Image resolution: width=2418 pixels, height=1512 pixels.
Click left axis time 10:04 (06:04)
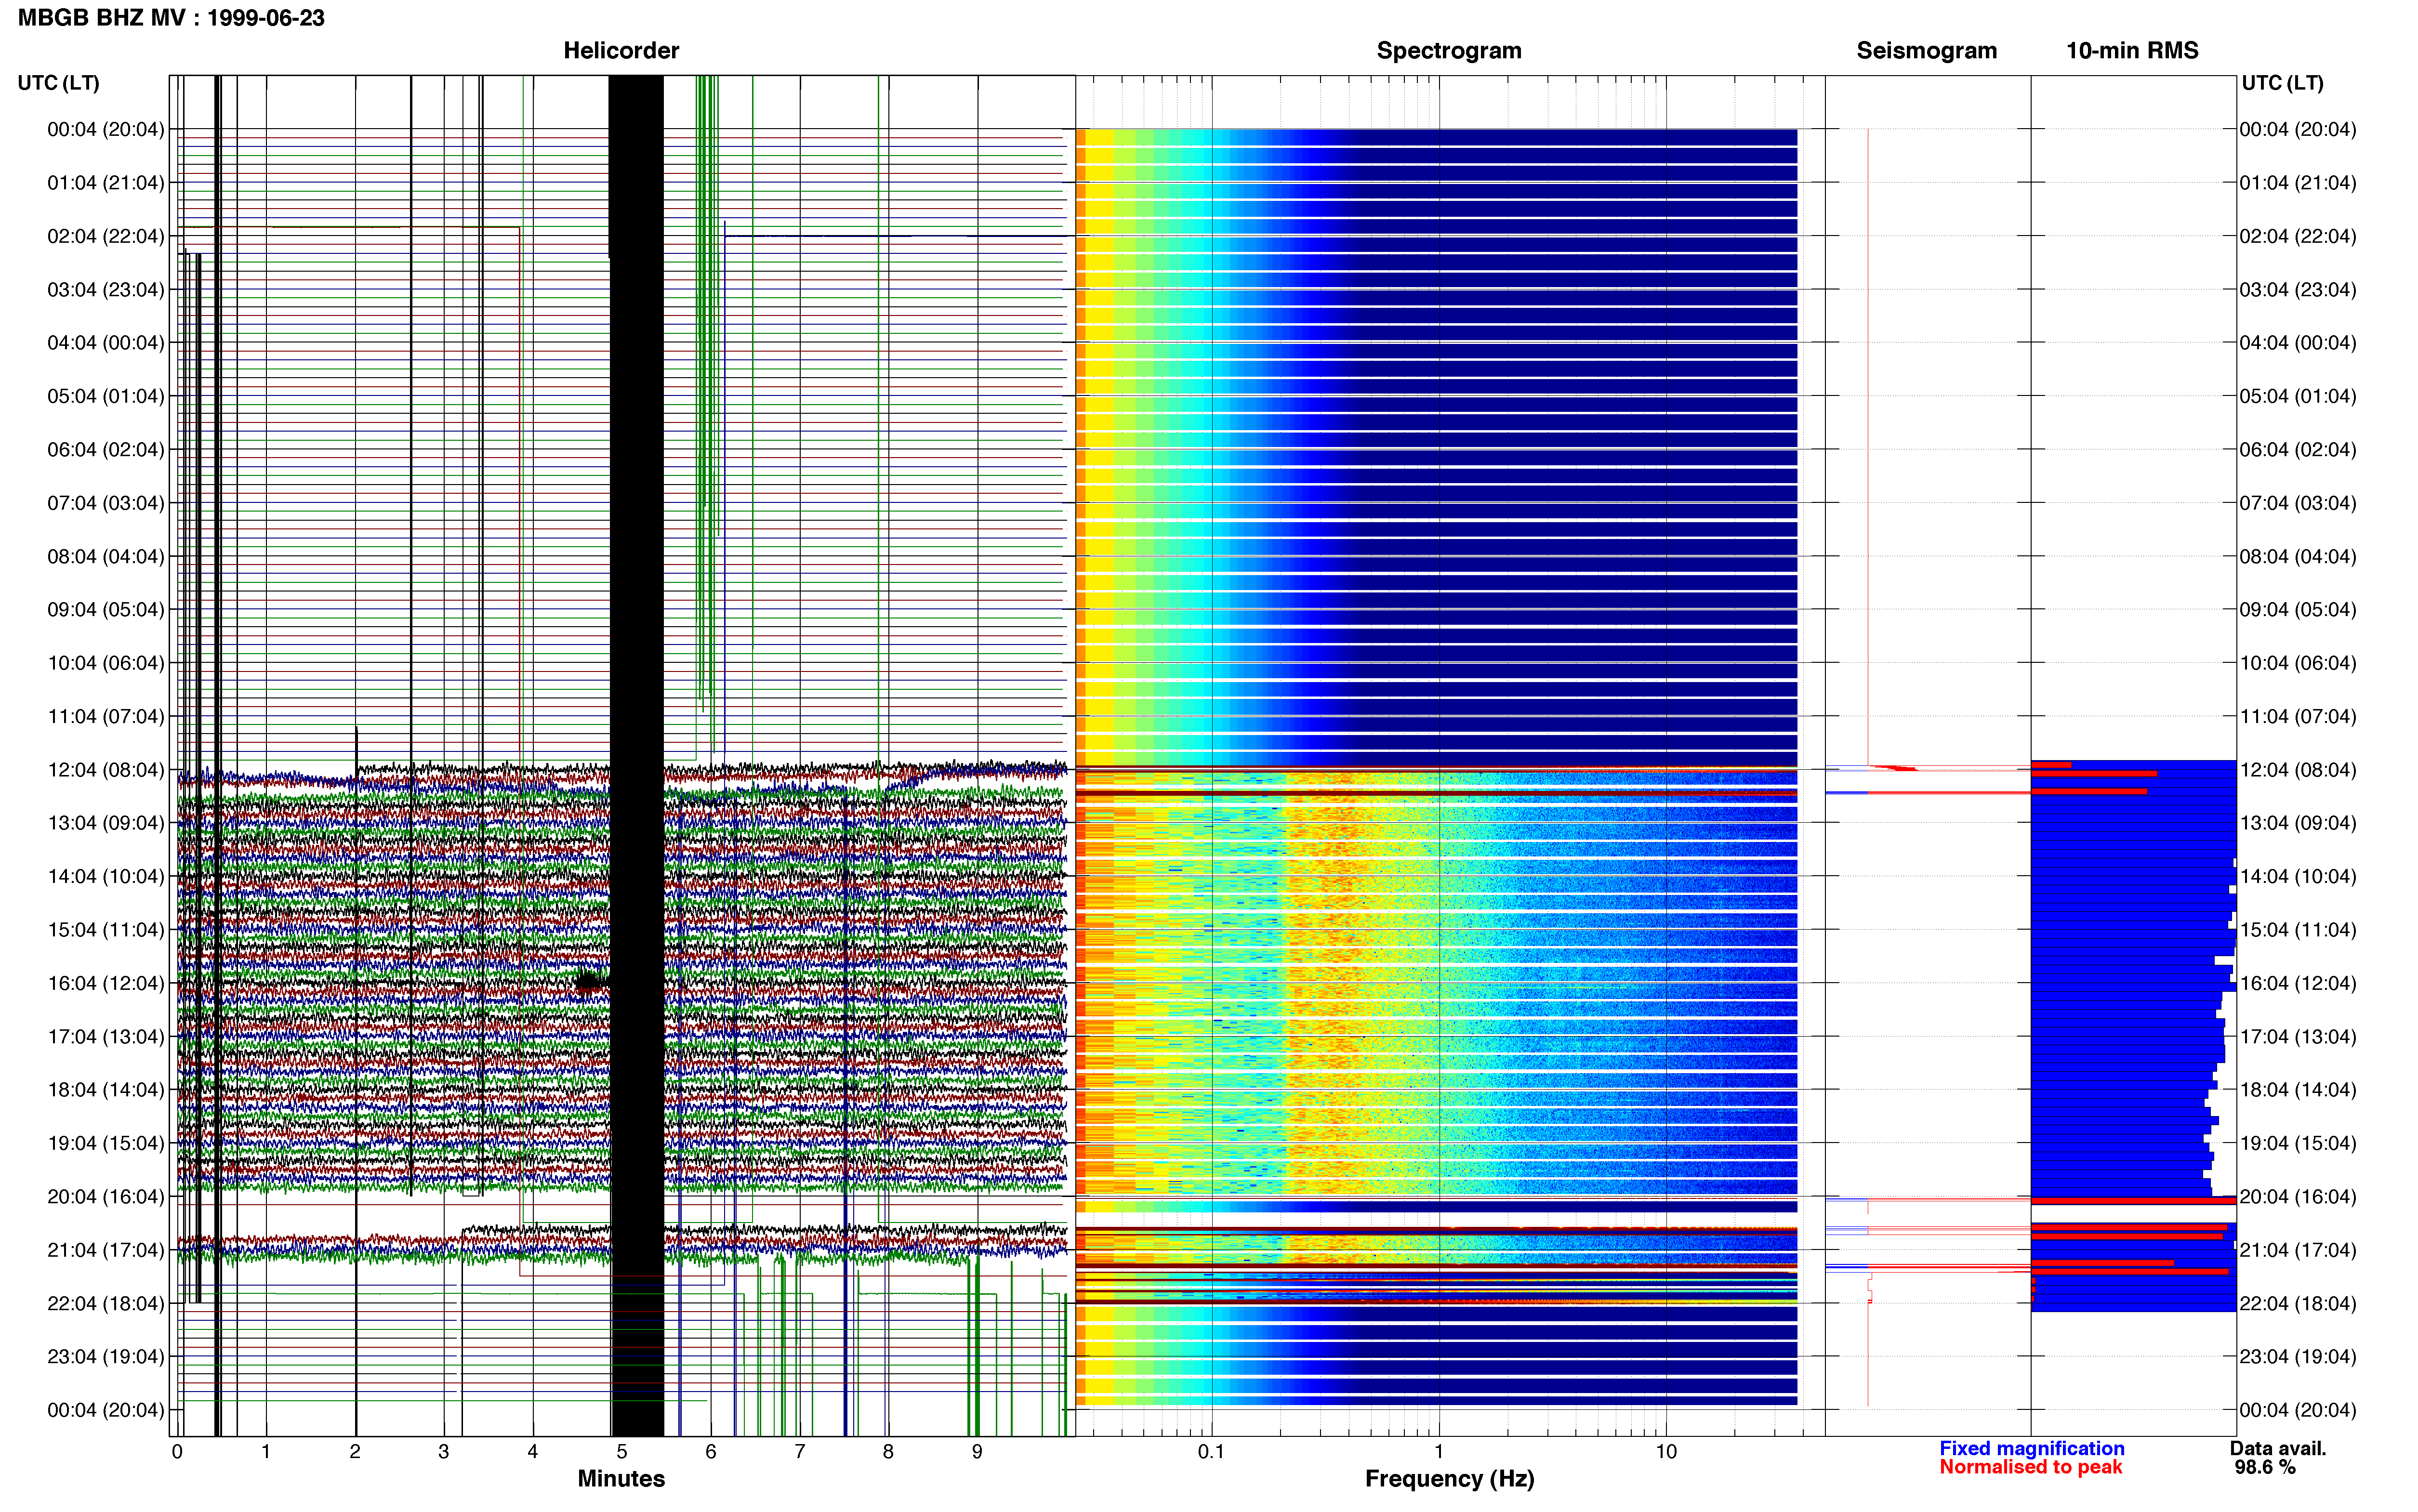(106, 663)
